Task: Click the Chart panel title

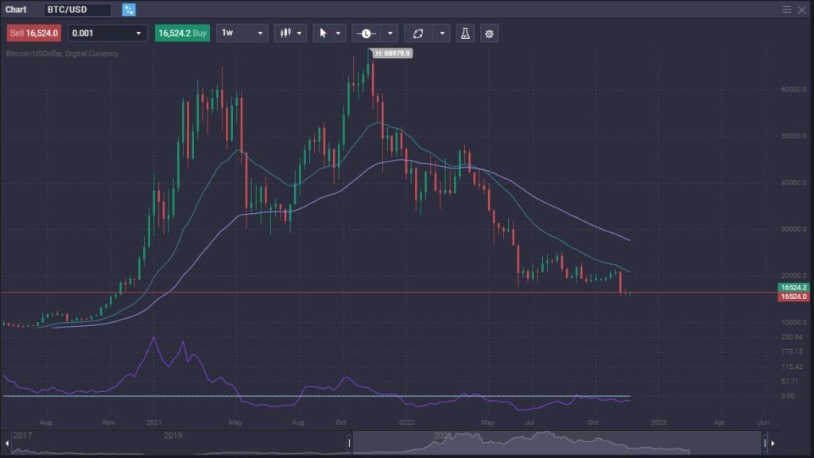Action: 16,10
